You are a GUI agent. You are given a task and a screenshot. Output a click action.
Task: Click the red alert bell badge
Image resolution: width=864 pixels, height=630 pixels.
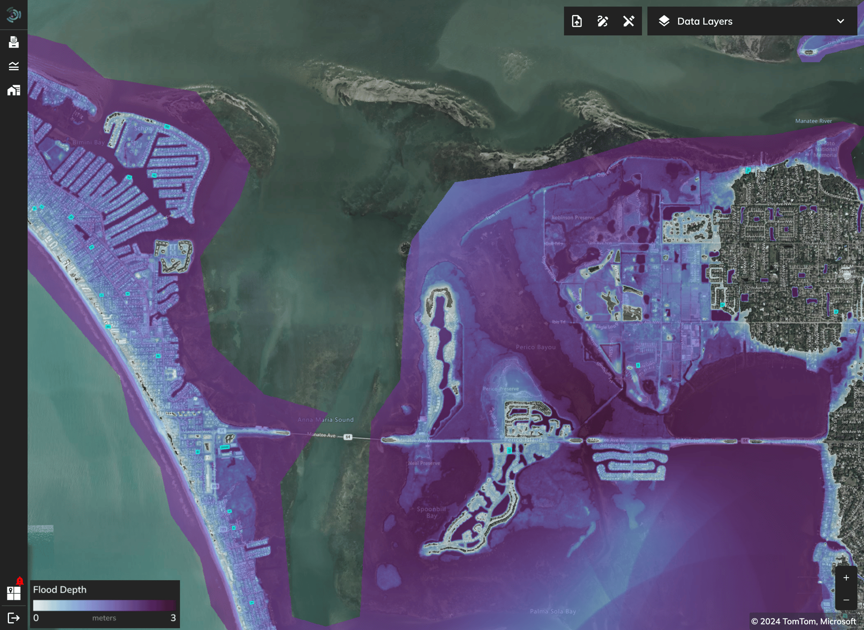click(20, 581)
